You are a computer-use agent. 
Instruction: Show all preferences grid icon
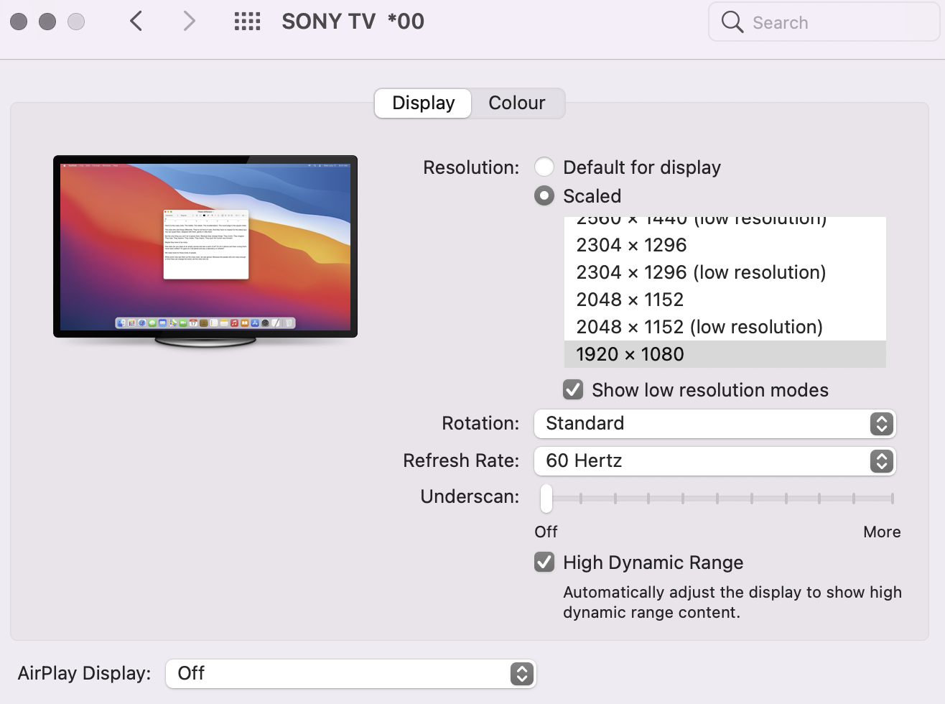(247, 22)
